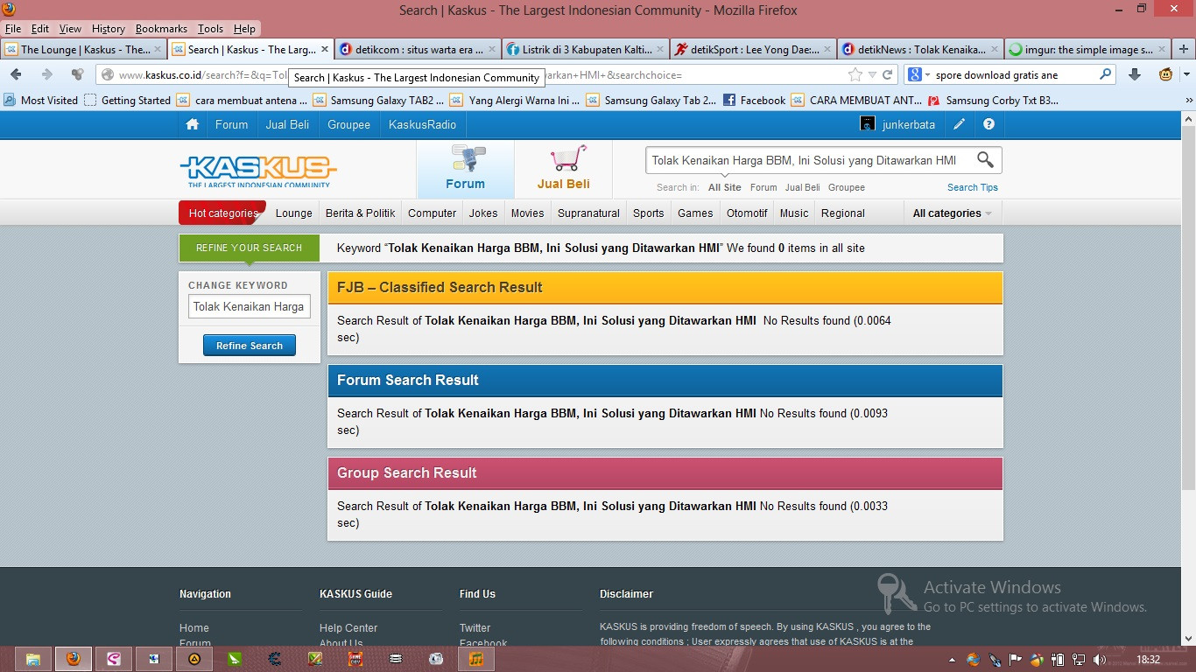1196x672 pixels.
Task: Show more bookmarks chevron
Action: (1188, 101)
